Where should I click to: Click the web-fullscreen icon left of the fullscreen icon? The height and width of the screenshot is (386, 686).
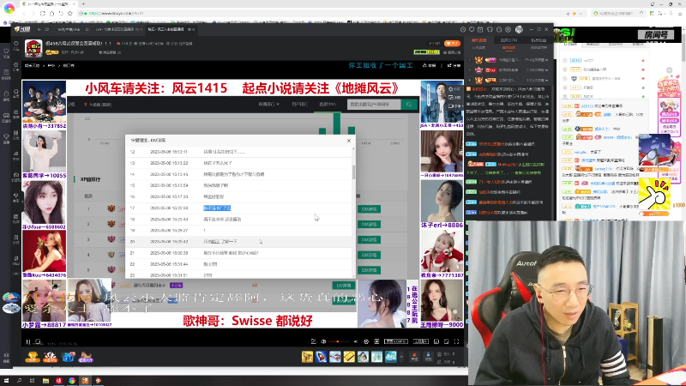446,341
